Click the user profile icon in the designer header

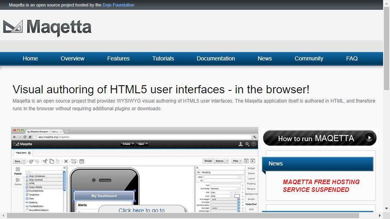(x=240, y=144)
